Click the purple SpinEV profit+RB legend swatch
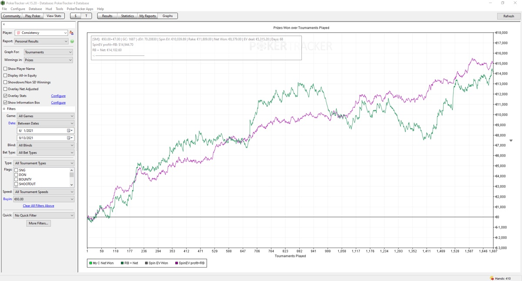The height and width of the screenshot is (281, 522). coord(176,263)
